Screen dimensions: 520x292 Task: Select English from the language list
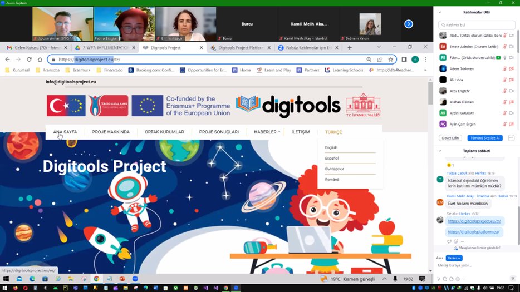coord(331,147)
